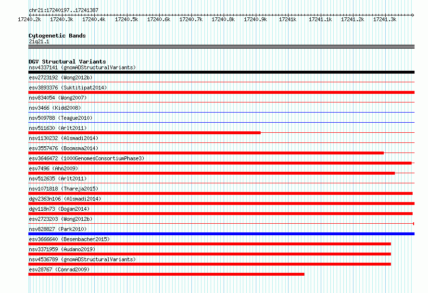Click the chr21:17240197..17241387 coordinates text
The width and height of the screenshot is (428, 293).
coord(63,10)
